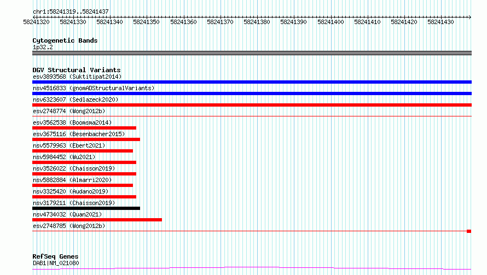This screenshot has width=487, height=275.
Task: Click the red bar for nsv6323607
Action: point(252,105)
